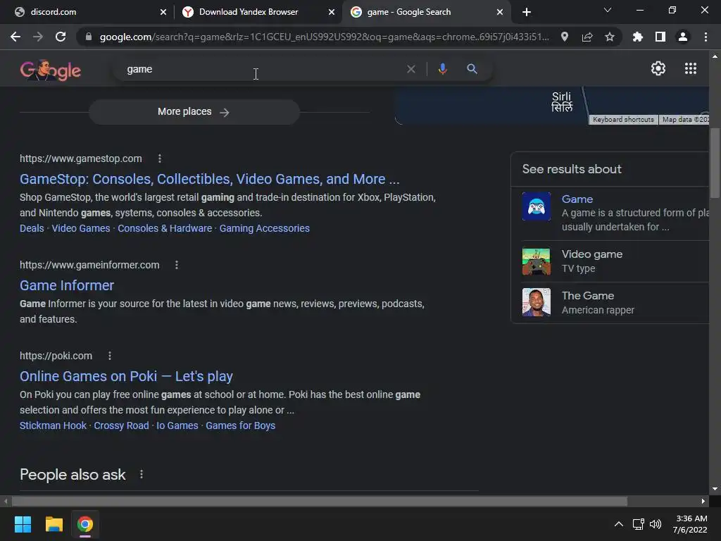Open the Games for Boys sitelink

241,425
